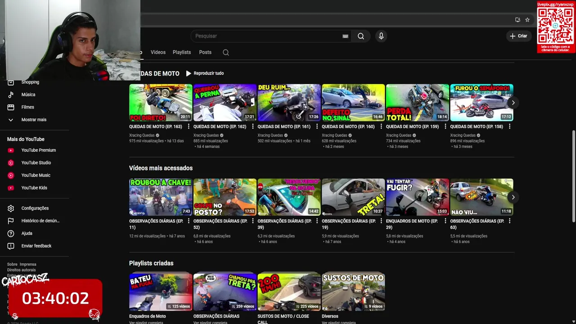Open Direitos autorais footer link
Viewport: 576px width, 324px height.
tap(21, 270)
